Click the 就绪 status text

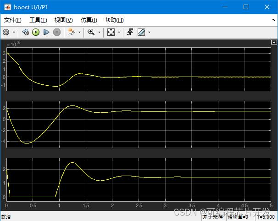coord(6,217)
